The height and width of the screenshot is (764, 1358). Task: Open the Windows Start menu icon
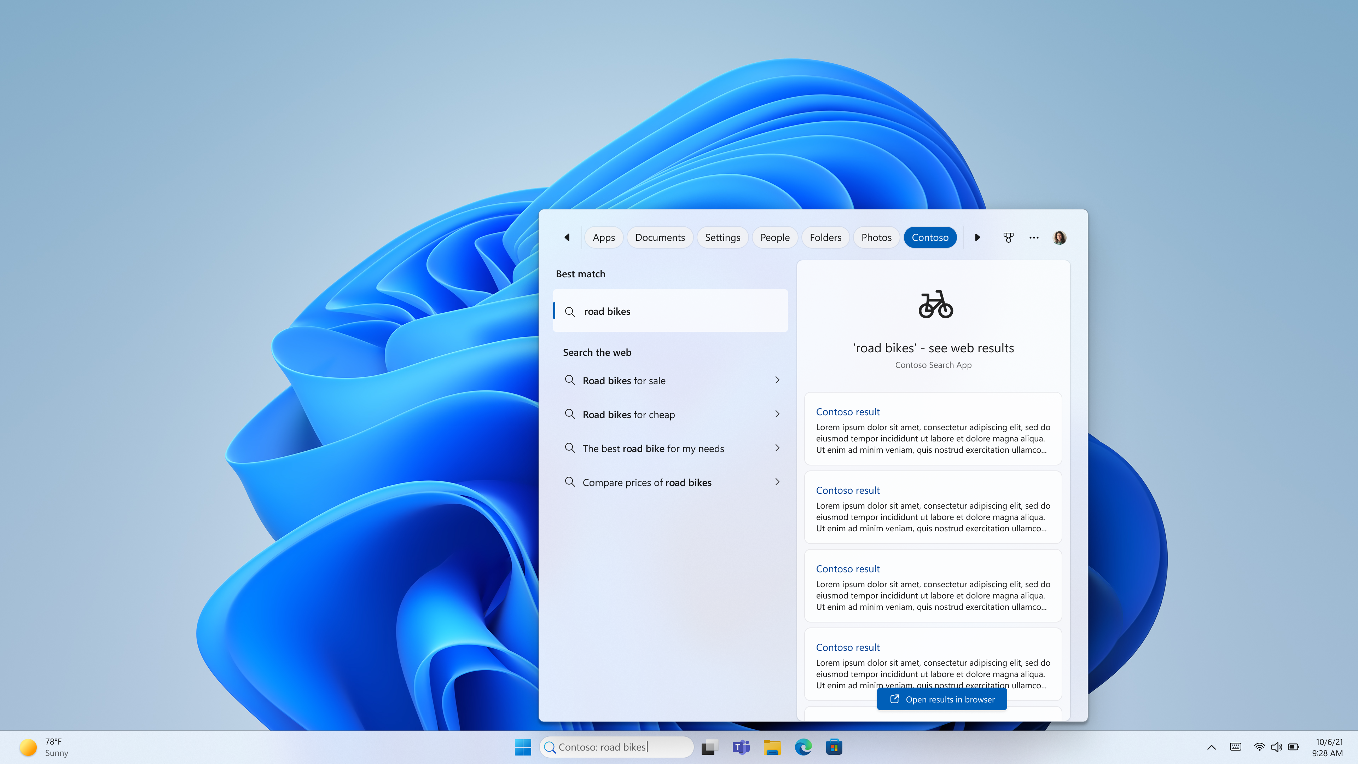(522, 746)
